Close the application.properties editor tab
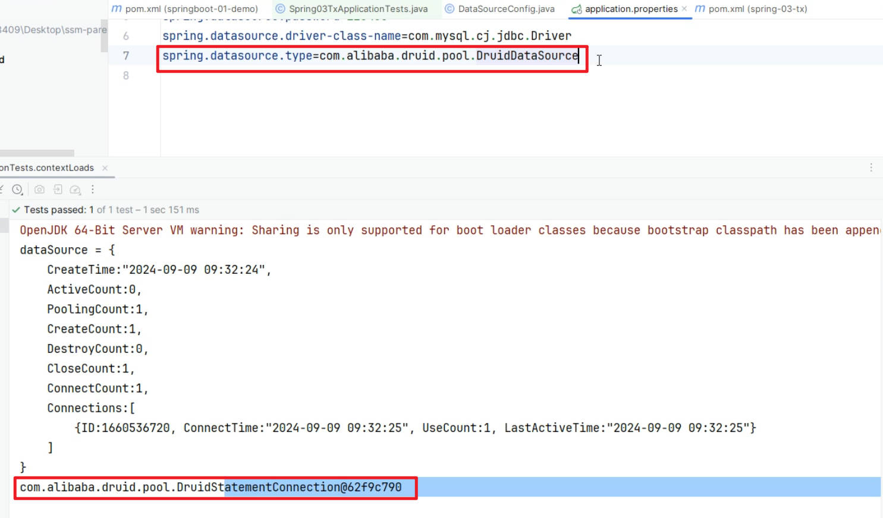The width and height of the screenshot is (883, 518). 684,9
